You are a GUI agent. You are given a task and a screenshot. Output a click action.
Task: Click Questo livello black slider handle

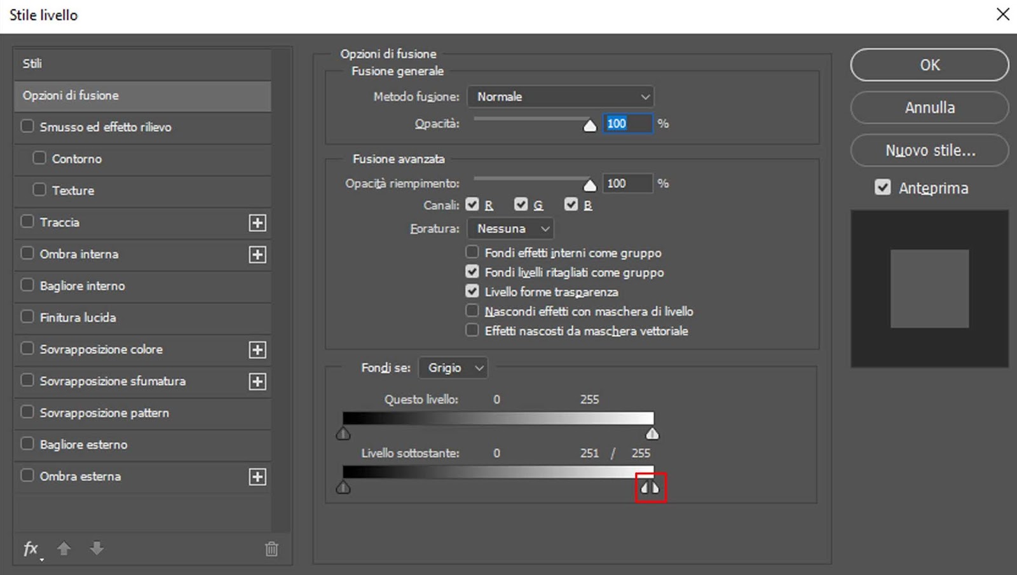point(343,433)
